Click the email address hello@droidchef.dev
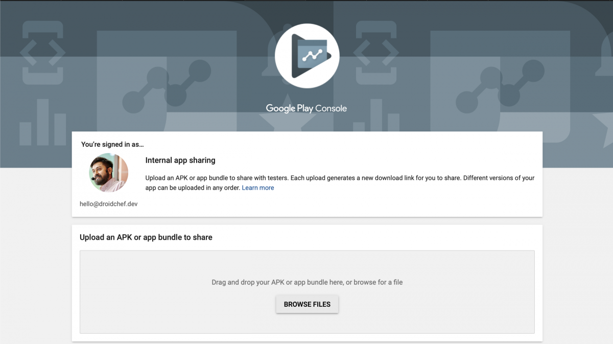This screenshot has height=344, width=613. click(x=108, y=203)
